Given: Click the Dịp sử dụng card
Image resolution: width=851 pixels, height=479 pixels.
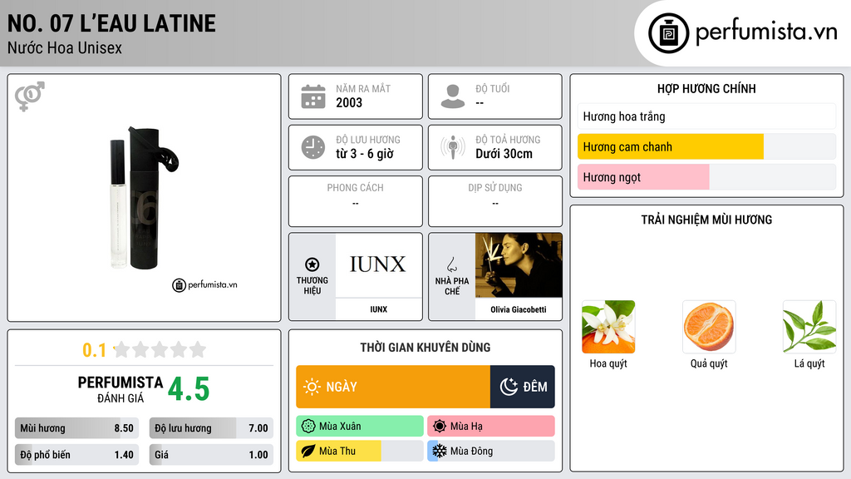Looking at the screenshot, I should (x=495, y=201).
